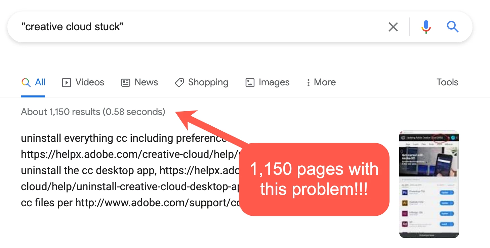Select the All results tab
Screen dimensions: 490x248
[33, 82]
